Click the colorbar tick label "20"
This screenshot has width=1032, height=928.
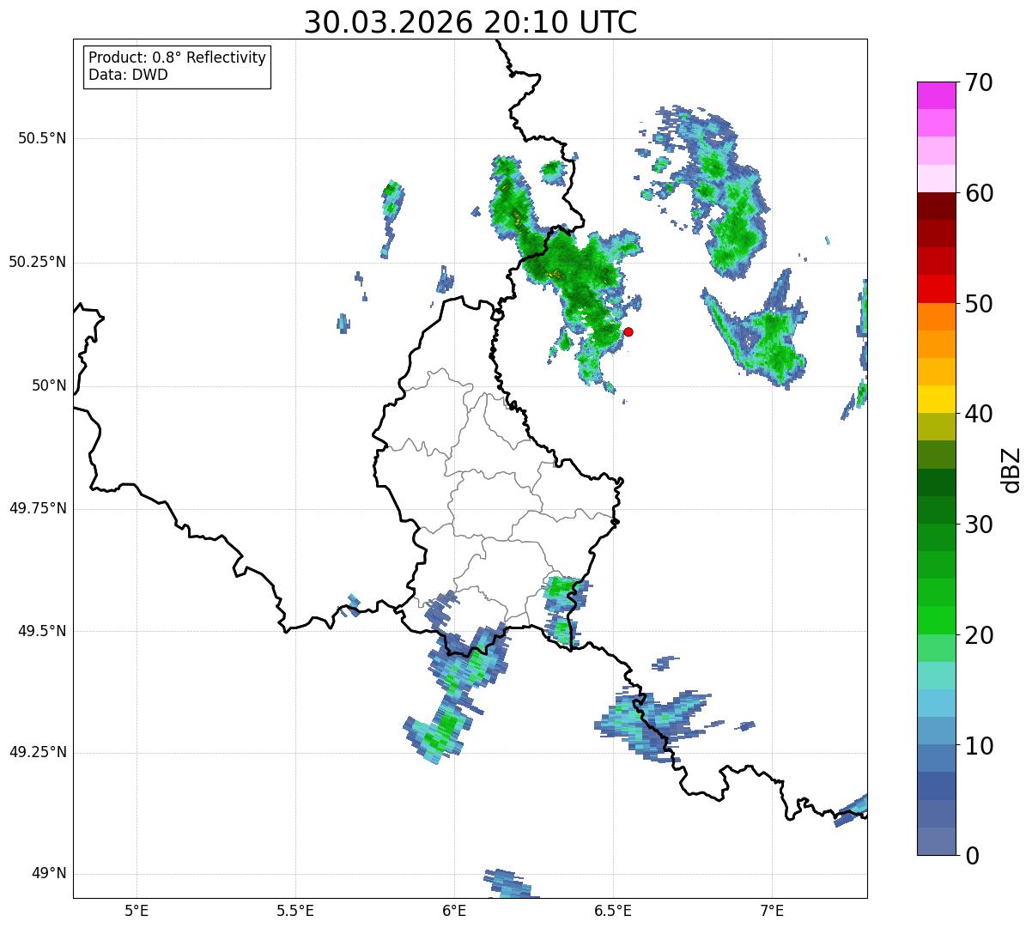pyautogui.click(x=979, y=635)
